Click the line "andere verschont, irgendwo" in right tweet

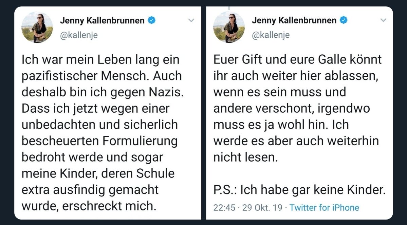coord(292,109)
